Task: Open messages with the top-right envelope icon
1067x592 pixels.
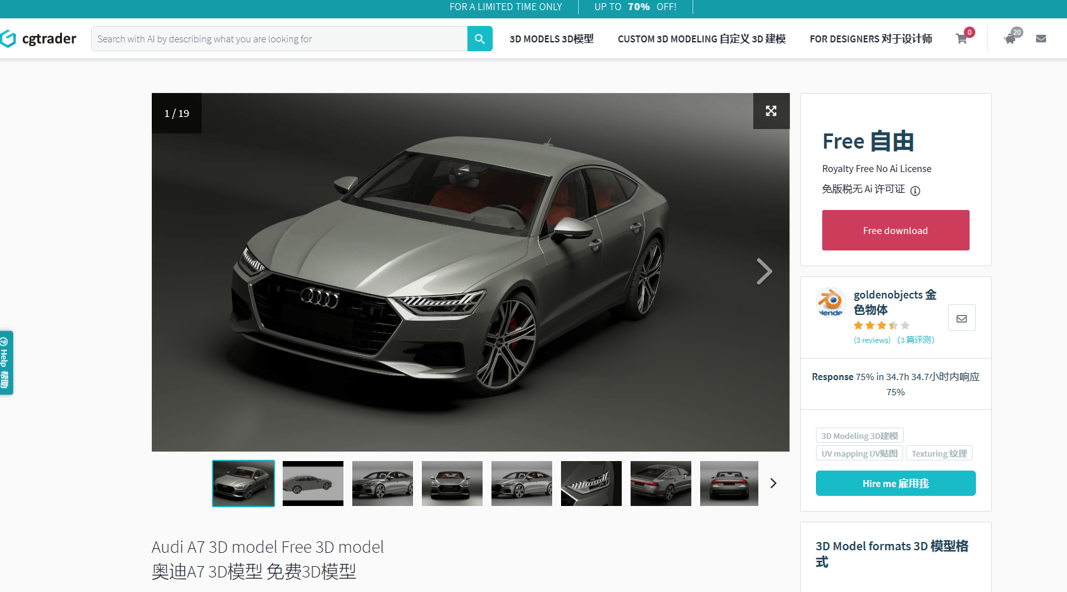Action: [x=1040, y=39]
